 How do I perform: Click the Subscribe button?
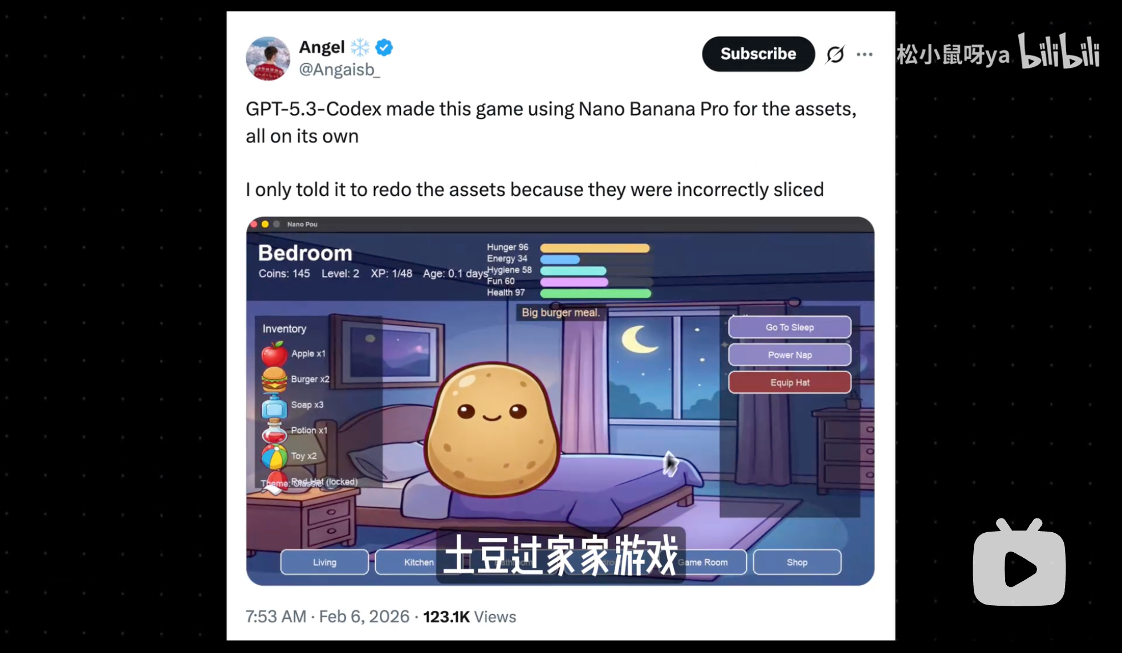pos(758,54)
